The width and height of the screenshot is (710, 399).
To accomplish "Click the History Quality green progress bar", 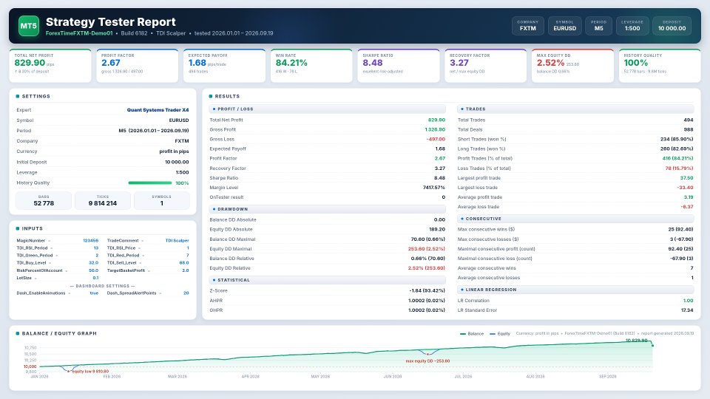I will click(x=150, y=183).
